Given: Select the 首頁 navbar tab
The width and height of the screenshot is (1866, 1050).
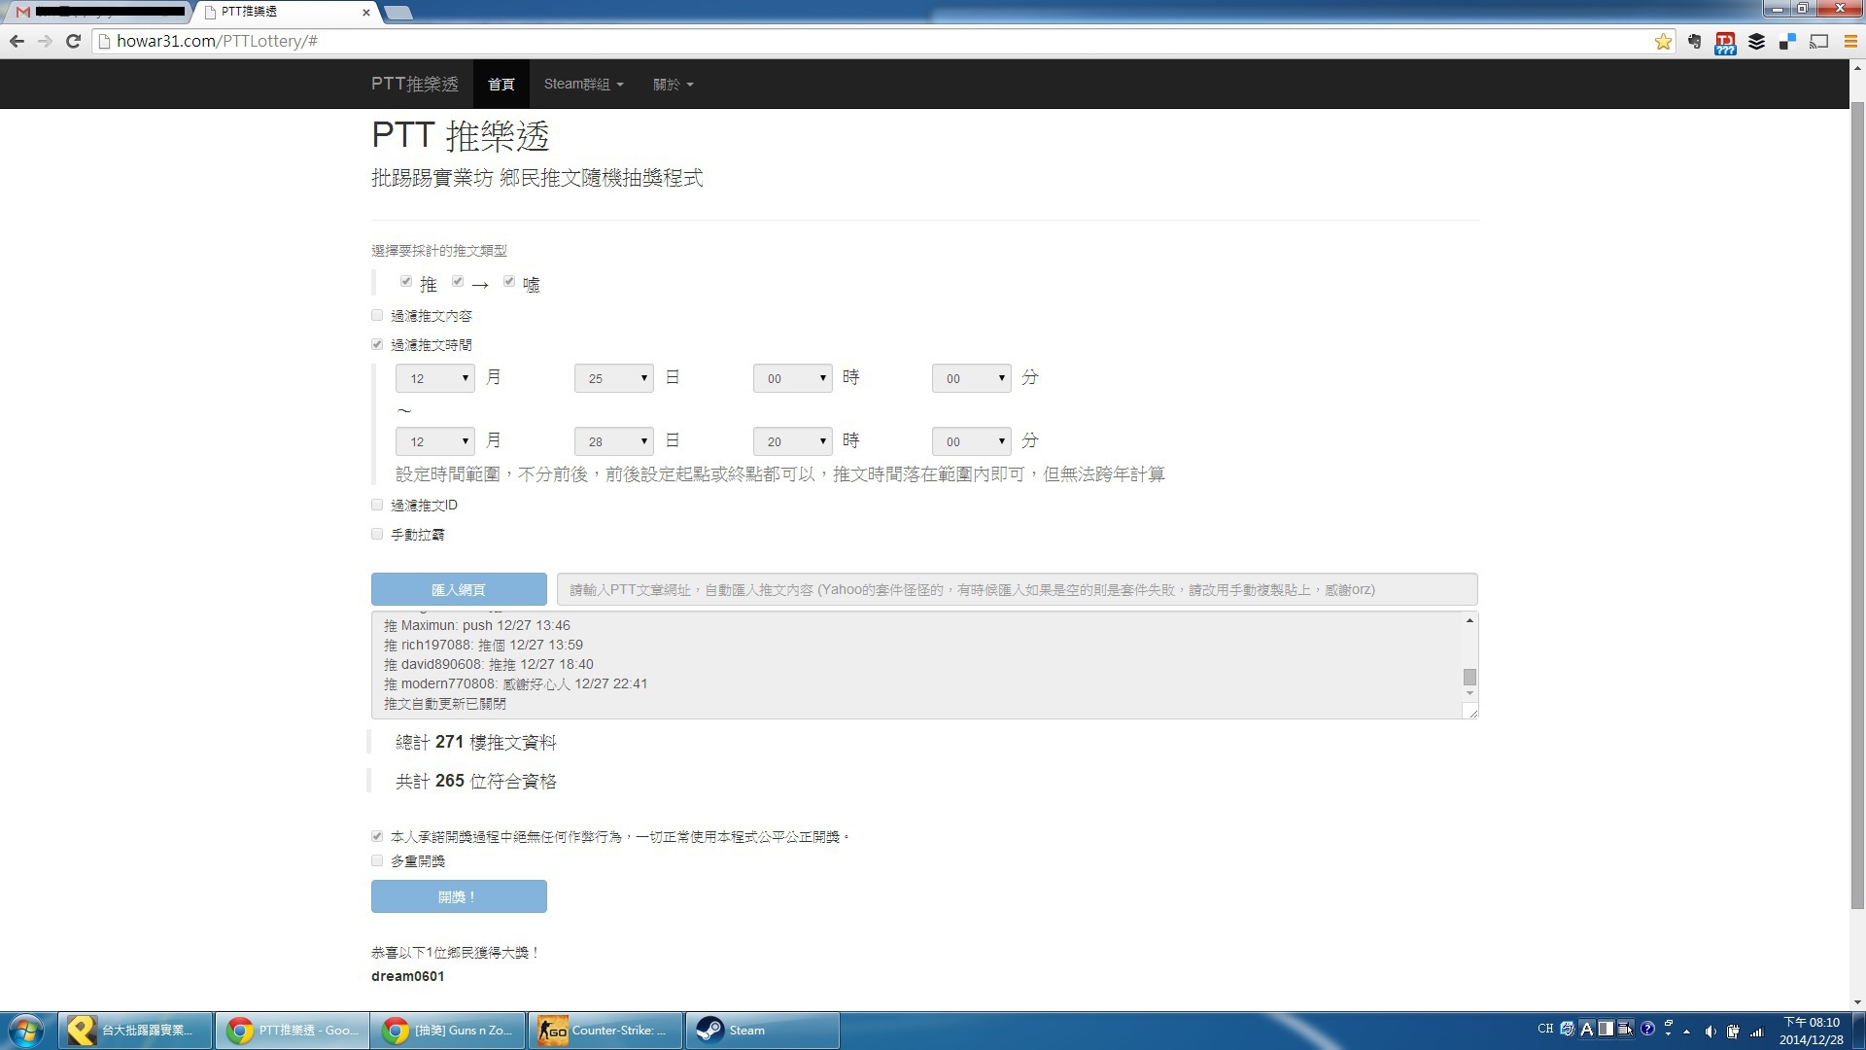Looking at the screenshot, I should point(501,85).
